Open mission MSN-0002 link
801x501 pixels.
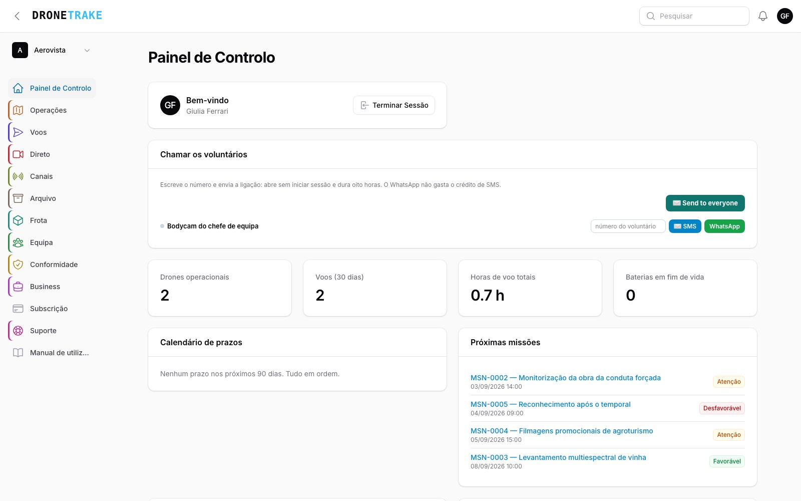[566, 378]
